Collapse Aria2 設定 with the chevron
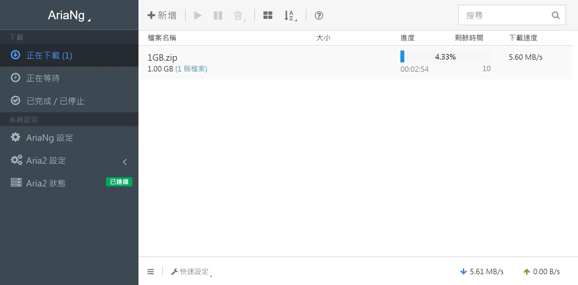The height and width of the screenshot is (285, 578). (125, 162)
